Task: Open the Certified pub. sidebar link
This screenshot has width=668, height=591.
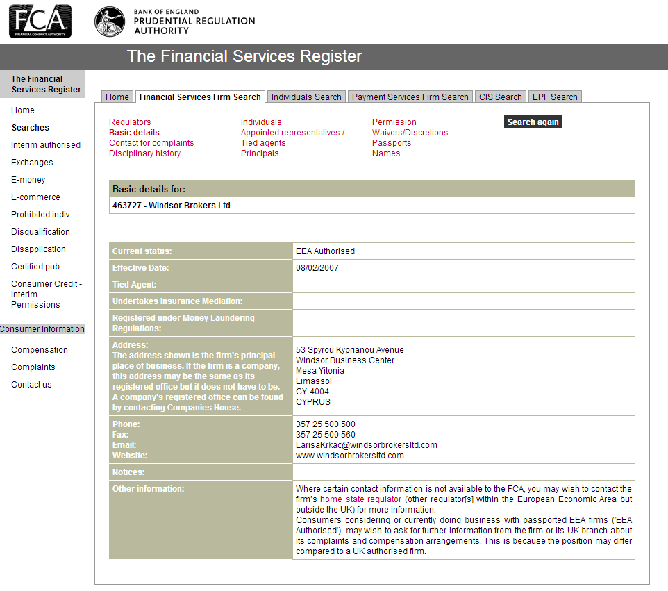Action: pyautogui.click(x=36, y=266)
